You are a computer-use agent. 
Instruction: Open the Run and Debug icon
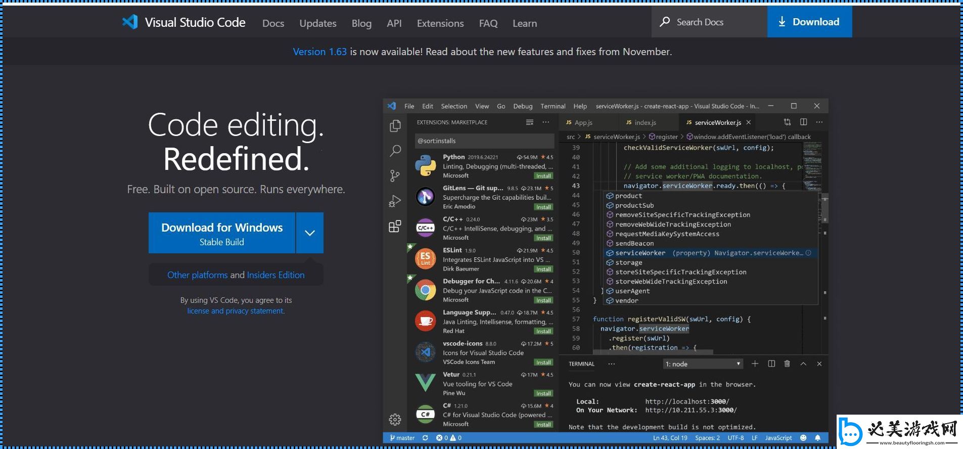(395, 201)
